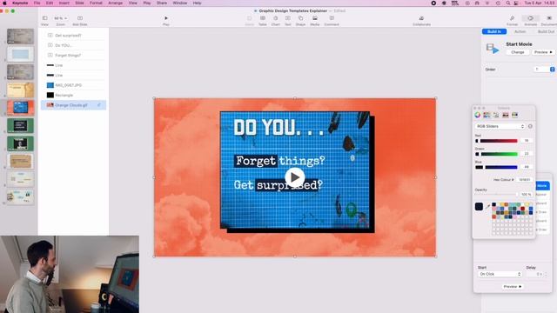
Task: Click the colour options gear button beside RGB Sliders
Action: pos(530,126)
